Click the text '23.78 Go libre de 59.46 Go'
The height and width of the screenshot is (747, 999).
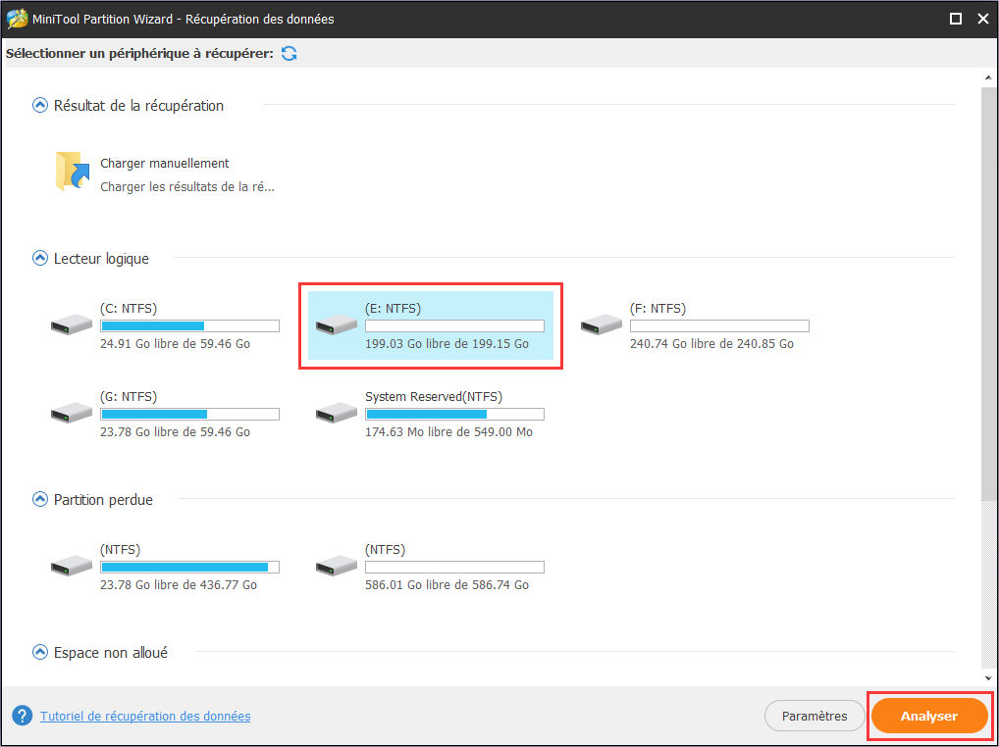click(x=176, y=432)
